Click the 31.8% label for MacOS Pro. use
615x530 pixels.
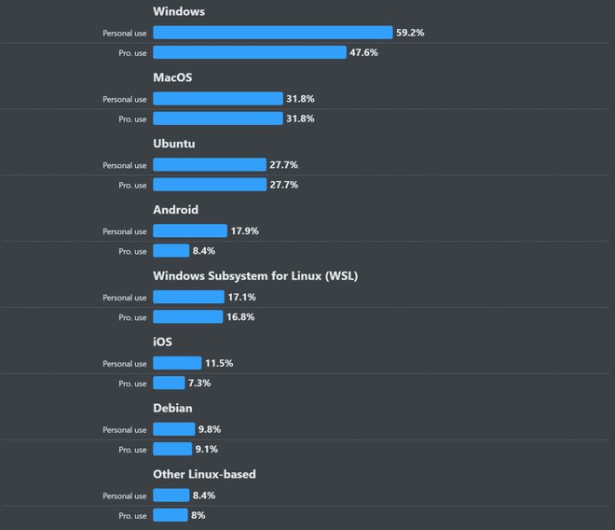pyautogui.click(x=300, y=119)
